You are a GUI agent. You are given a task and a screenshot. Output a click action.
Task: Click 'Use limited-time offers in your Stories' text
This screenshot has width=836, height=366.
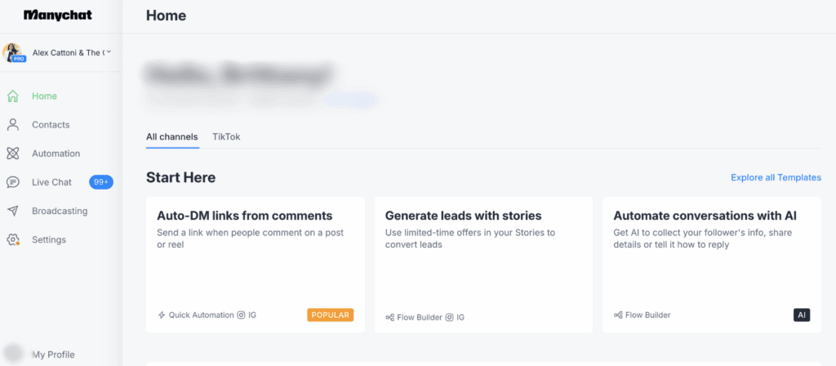click(x=469, y=239)
